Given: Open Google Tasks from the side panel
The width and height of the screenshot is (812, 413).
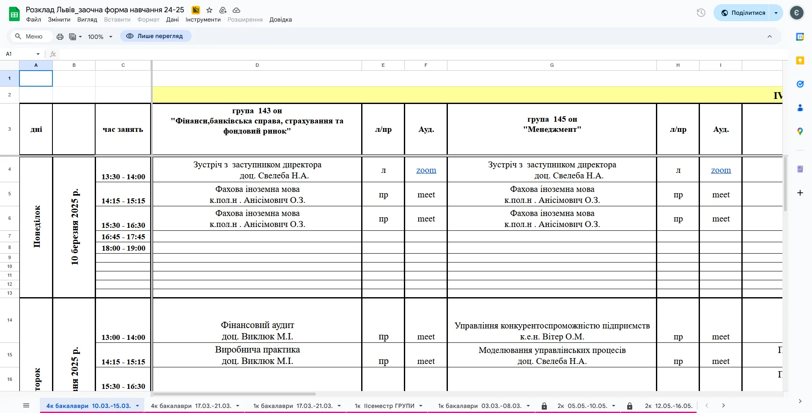Looking at the screenshot, I should 800,84.
